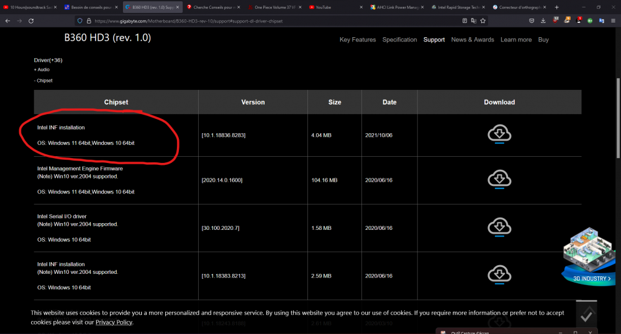Screen dimensions: 621x334
Task: Reload the current page
Action: 31,21
